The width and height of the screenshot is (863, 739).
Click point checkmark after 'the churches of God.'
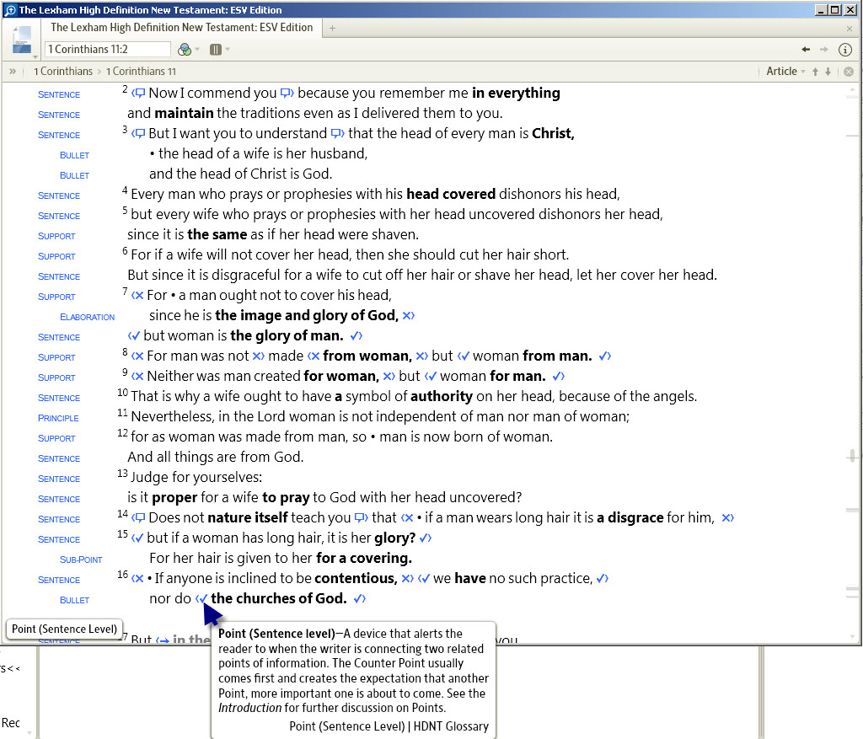[359, 598]
